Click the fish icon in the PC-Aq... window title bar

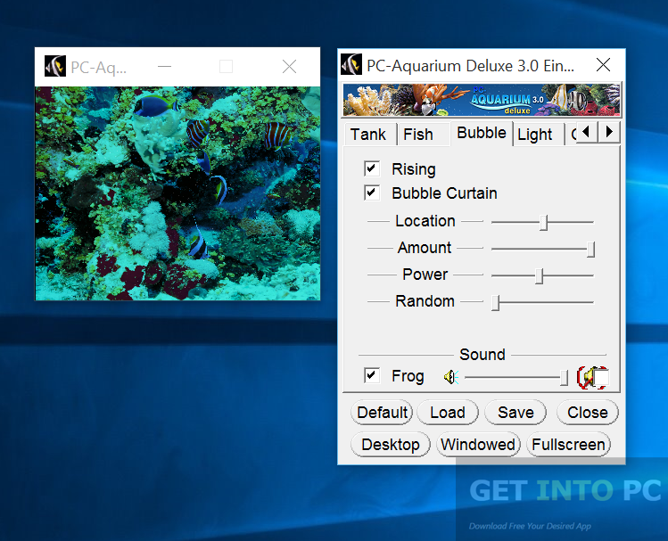click(x=55, y=67)
